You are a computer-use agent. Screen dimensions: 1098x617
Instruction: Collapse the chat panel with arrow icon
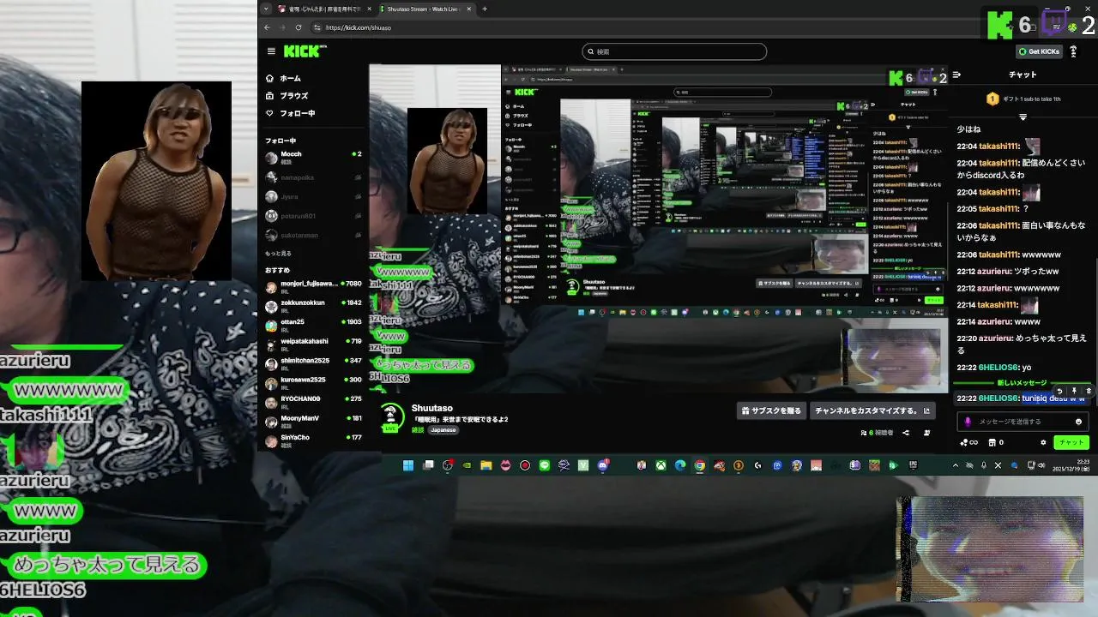[x=956, y=75]
